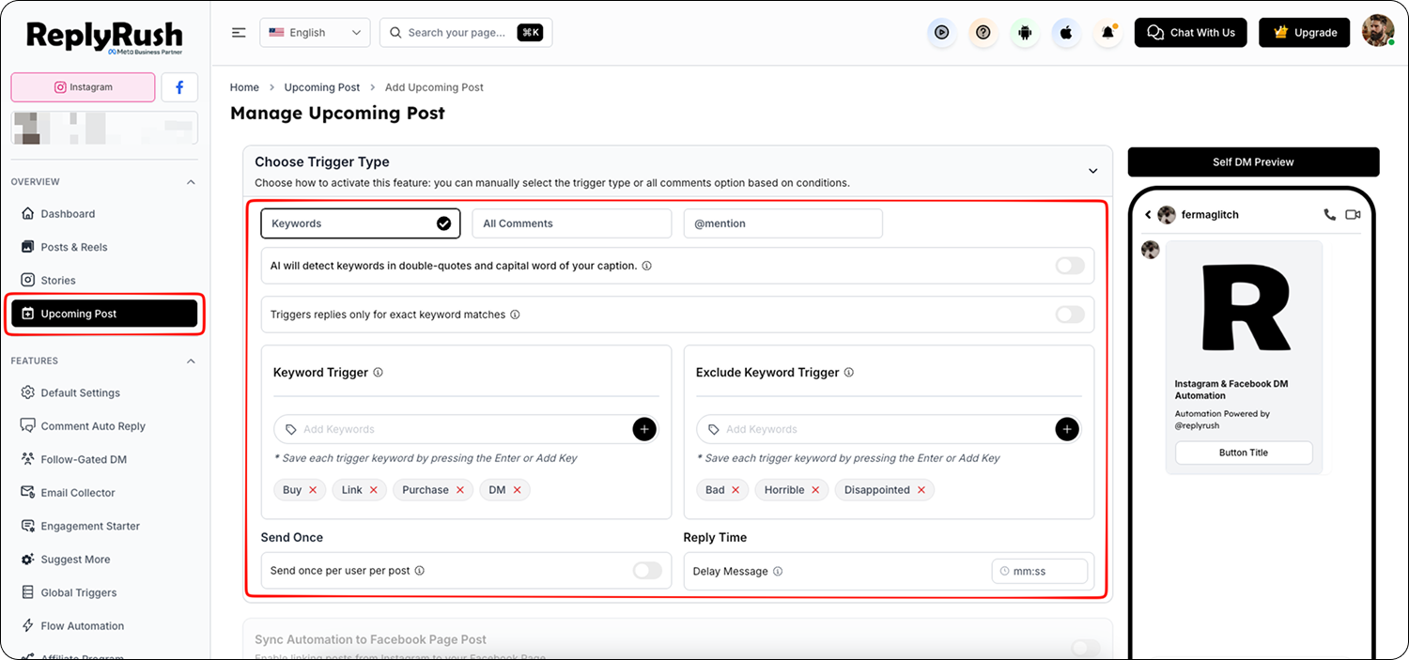Remove the DM keyword tag
Image resolution: width=1409 pixels, height=660 pixels.
517,490
